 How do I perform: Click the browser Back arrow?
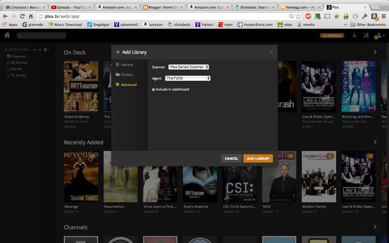pos(5,16)
